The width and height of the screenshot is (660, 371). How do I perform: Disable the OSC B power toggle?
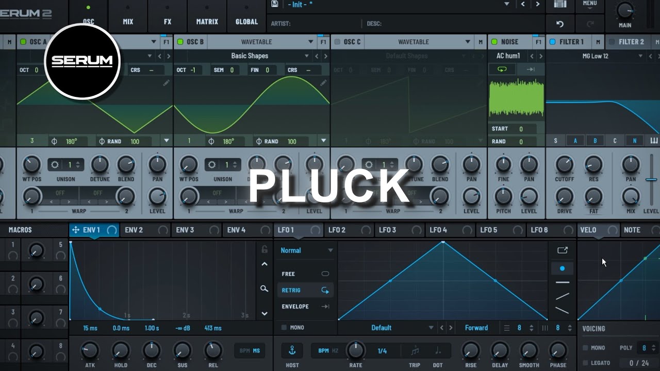point(180,42)
